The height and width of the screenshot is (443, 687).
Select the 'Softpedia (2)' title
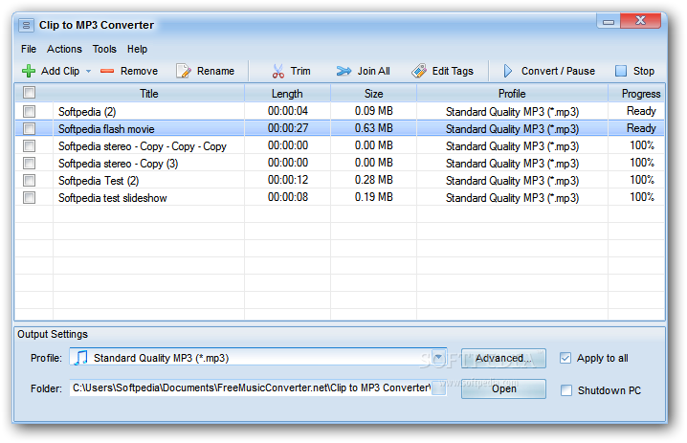(x=87, y=112)
